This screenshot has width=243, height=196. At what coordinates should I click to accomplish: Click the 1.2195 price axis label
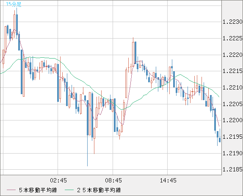click(232, 137)
